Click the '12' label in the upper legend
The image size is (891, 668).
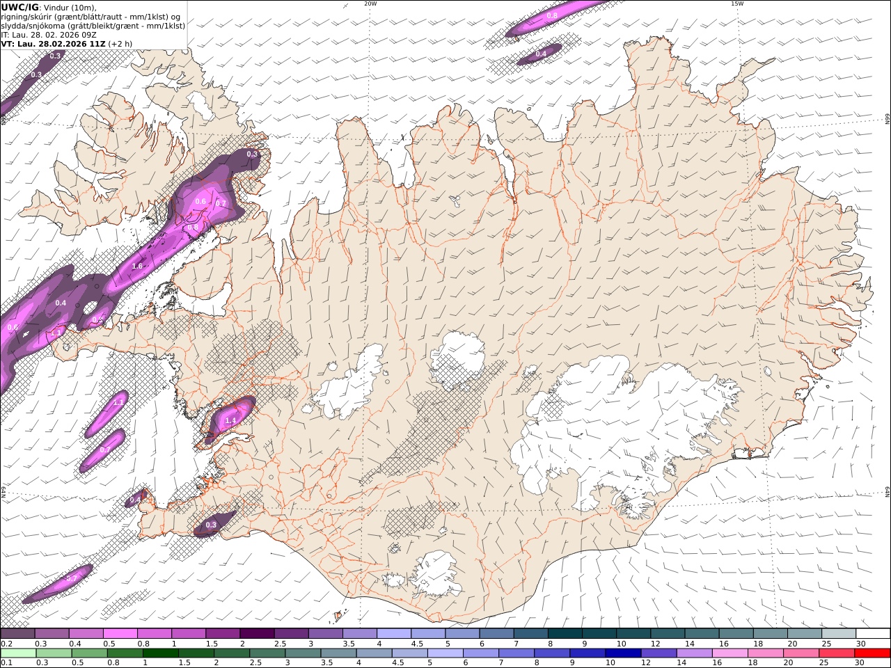[656, 644]
